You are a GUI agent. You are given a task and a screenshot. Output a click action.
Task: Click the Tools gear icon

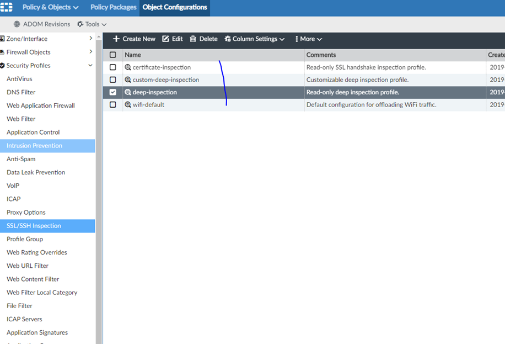click(80, 24)
